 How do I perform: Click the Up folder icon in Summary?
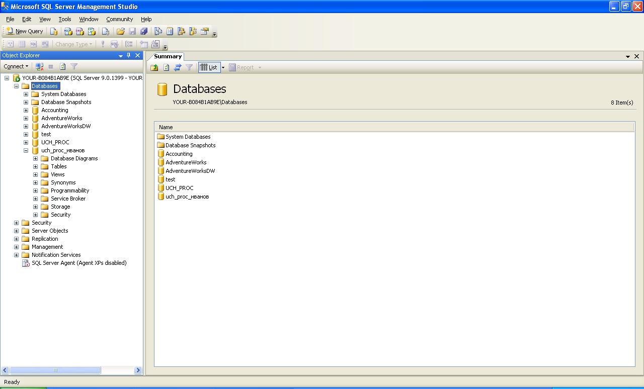[x=154, y=67]
